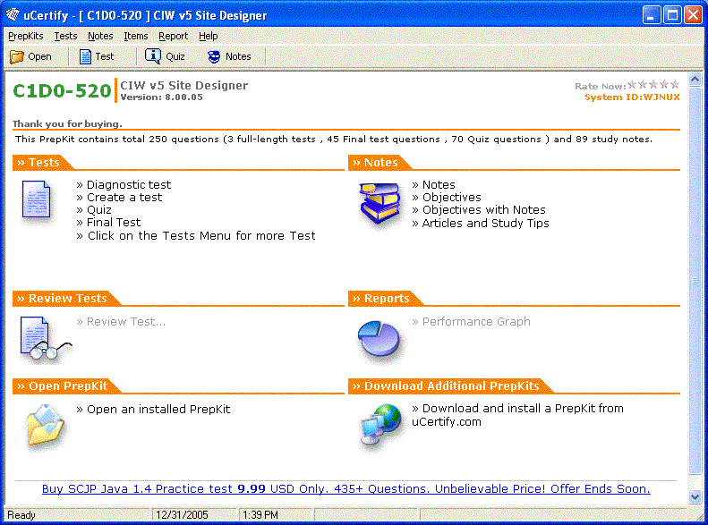The height and width of the screenshot is (525, 708).
Task: Click the Buy SCJP Java practice test ad link
Action: (345, 489)
